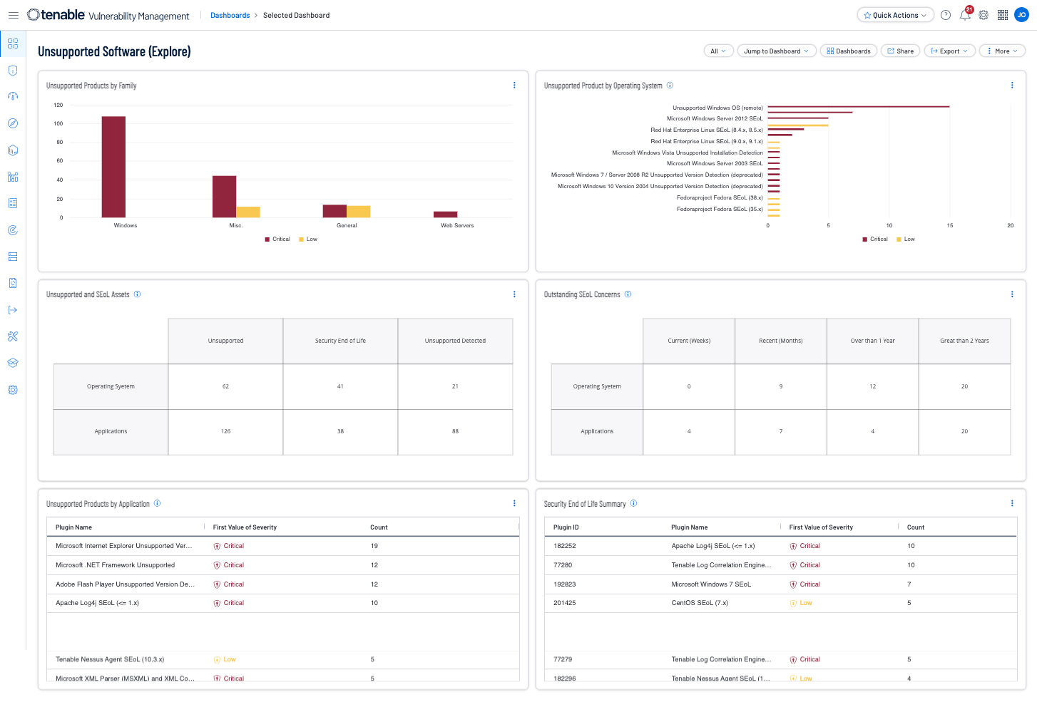Click the Applications Unsupported Detected value 88

[x=455, y=431]
